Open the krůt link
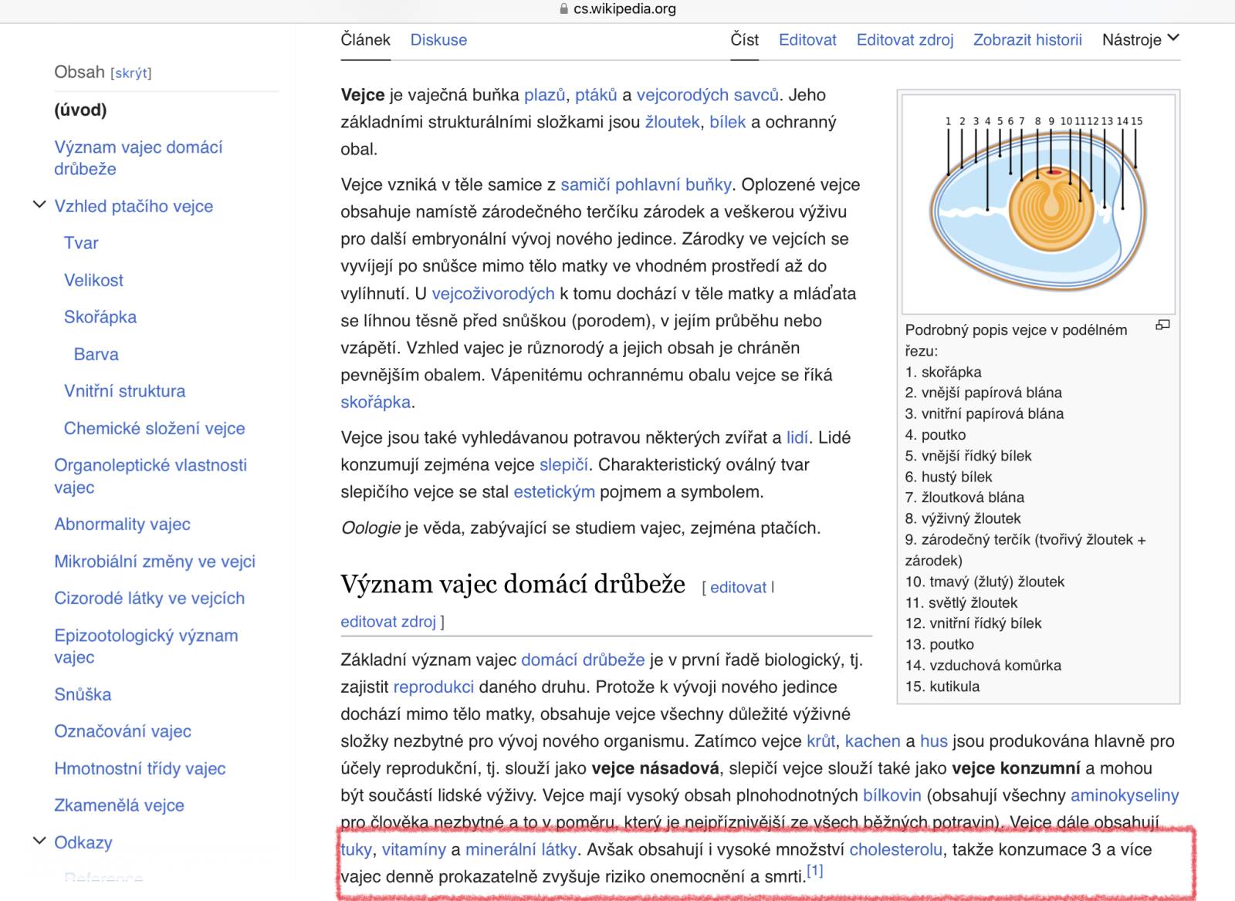 point(821,741)
